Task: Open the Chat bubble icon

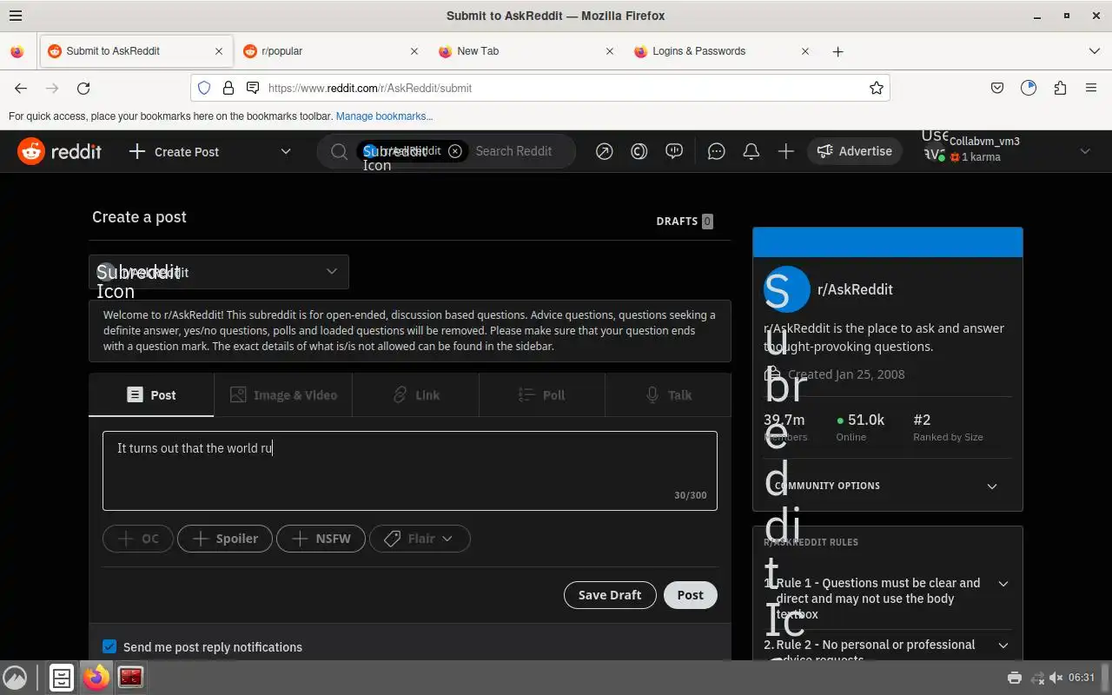Action: pos(716,151)
